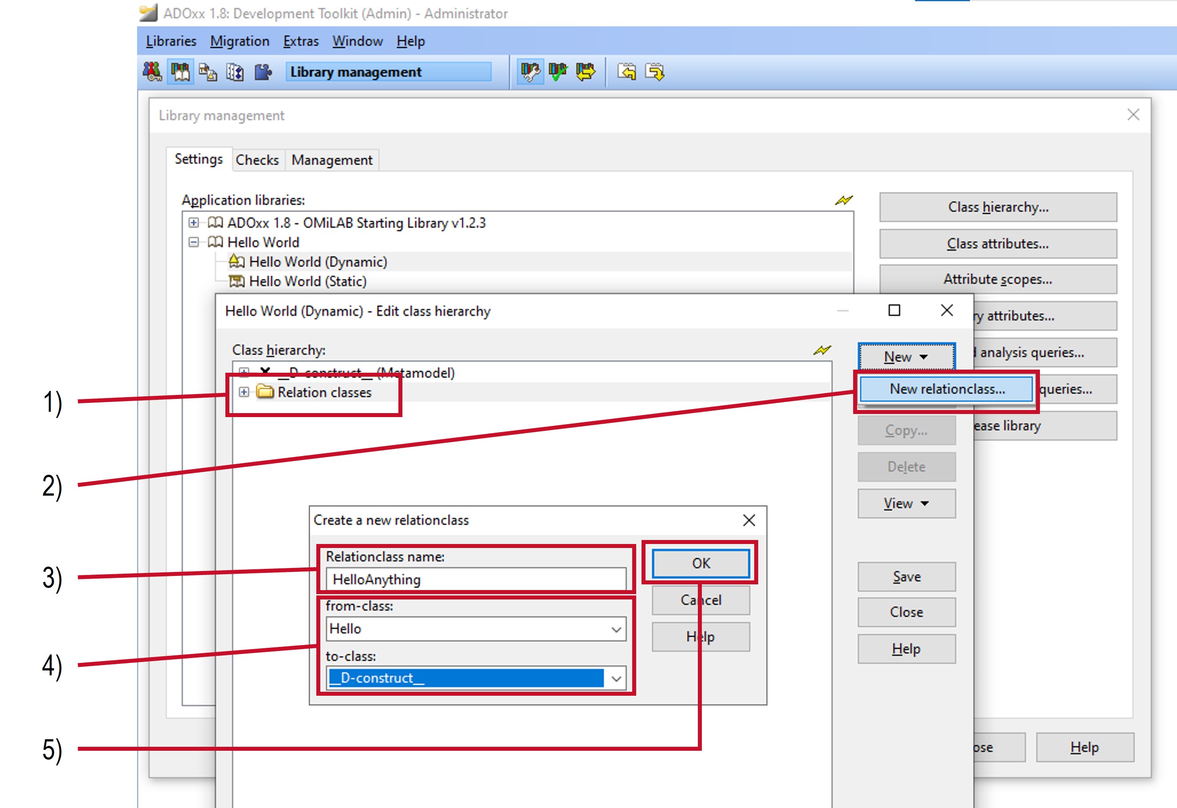Screen dimensions: 1177x808
Task: Expand the __D-construct__ (Metamodel) node
Action: (x=244, y=373)
